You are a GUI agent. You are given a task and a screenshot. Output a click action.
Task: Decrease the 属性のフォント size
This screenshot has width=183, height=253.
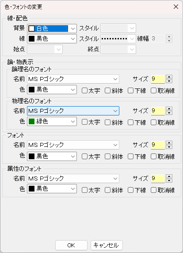[x=169, y=180]
